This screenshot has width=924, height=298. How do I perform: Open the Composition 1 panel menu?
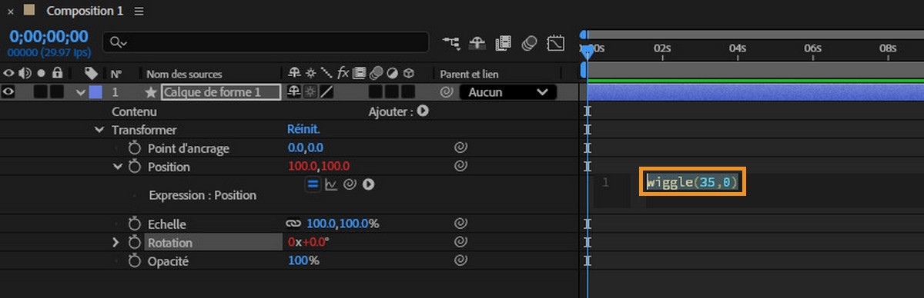[x=139, y=12]
